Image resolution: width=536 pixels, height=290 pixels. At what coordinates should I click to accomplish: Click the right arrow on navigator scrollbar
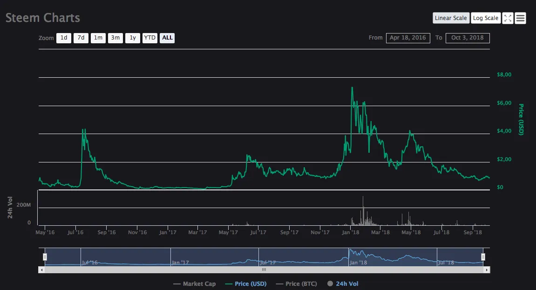click(487, 270)
